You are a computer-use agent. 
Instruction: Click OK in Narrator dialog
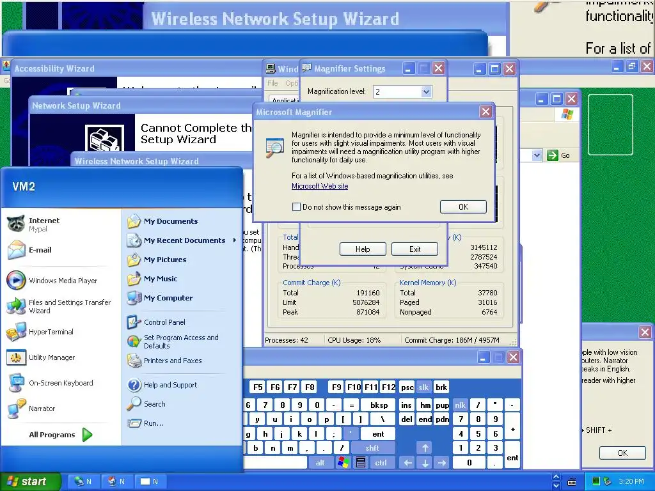point(622,453)
